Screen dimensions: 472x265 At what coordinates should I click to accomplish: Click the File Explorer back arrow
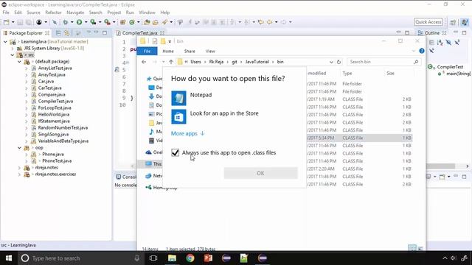click(144, 62)
